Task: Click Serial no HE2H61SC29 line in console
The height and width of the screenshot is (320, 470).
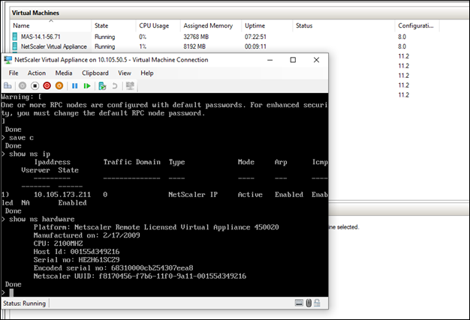Action: pyautogui.click(x=77, y=260)
